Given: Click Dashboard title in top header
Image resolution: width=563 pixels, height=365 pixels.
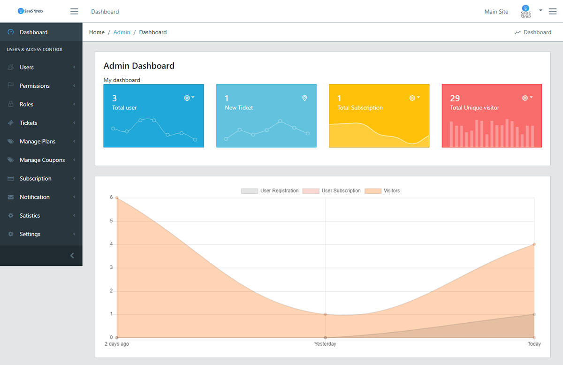Looking at the screenshot, I should pos(105,12).
